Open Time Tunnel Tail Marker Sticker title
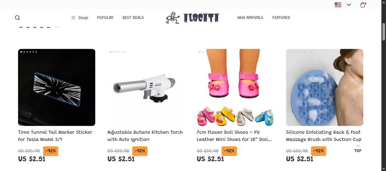This screenshot has height=171, width=386. [55, 136]
